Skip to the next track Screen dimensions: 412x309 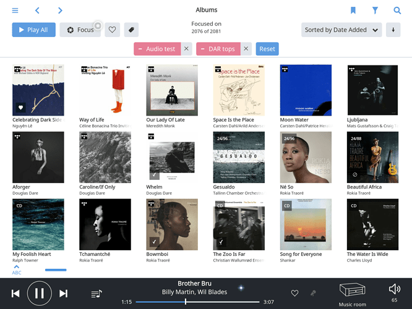[x=63, y=294]
